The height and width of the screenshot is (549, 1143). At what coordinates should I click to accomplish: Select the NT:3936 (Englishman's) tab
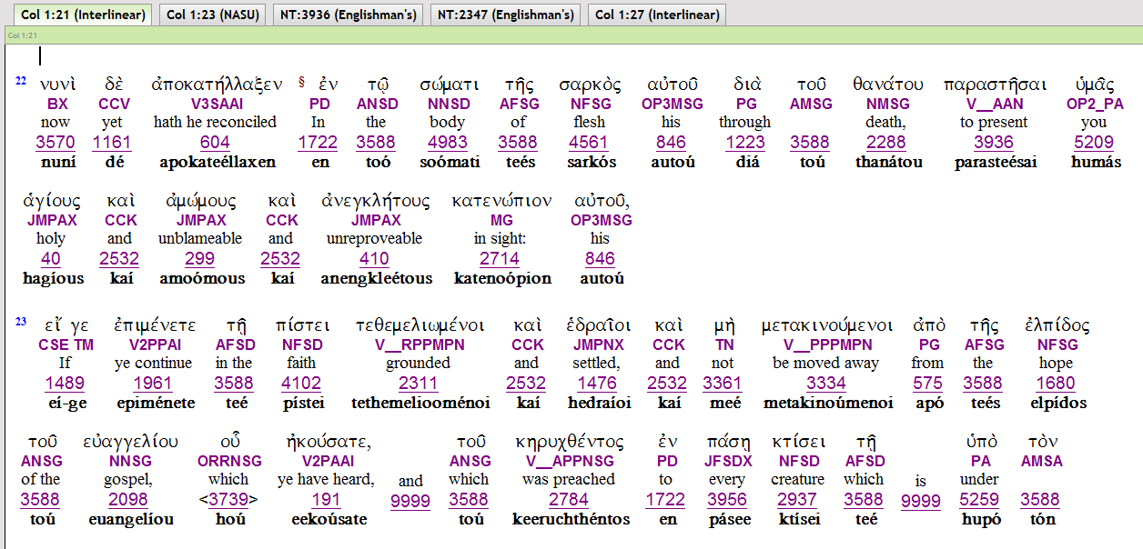point(348,15)
